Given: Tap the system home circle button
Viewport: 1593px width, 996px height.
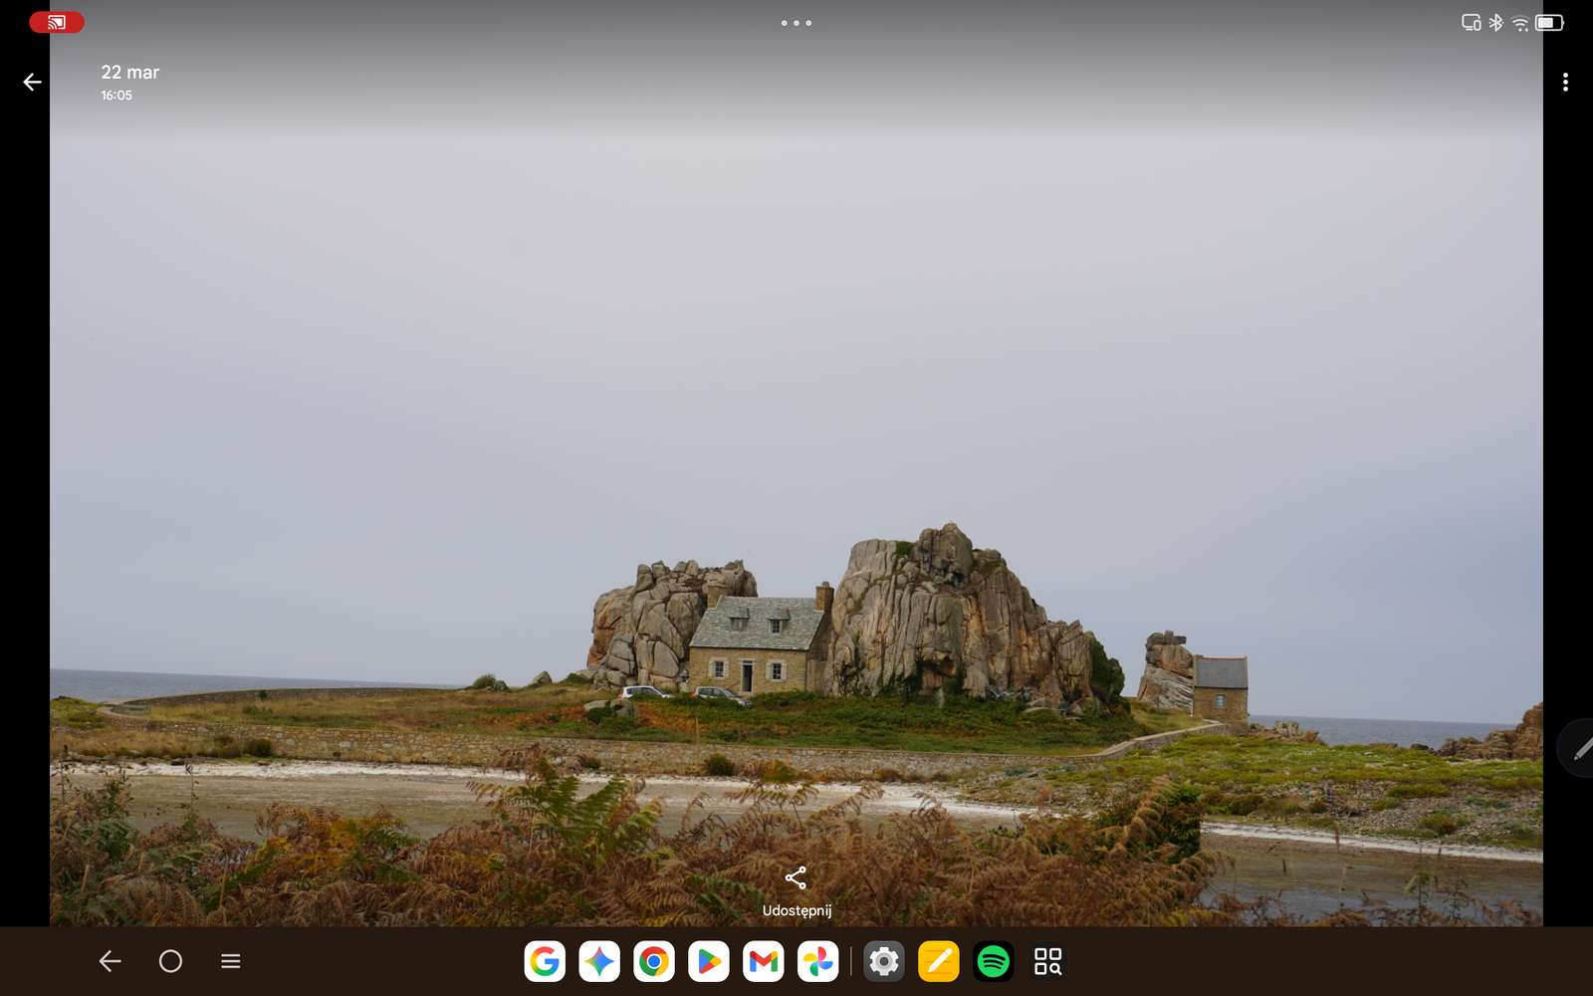Looking at the screenshot, I should tap(170, 961).
